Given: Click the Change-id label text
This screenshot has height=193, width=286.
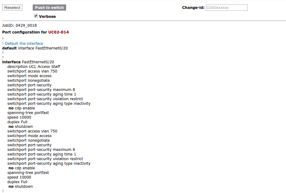Looking at the screenshot, I should [193, 8].
